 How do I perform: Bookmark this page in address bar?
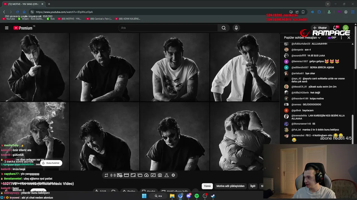click(x=303, y=12)
